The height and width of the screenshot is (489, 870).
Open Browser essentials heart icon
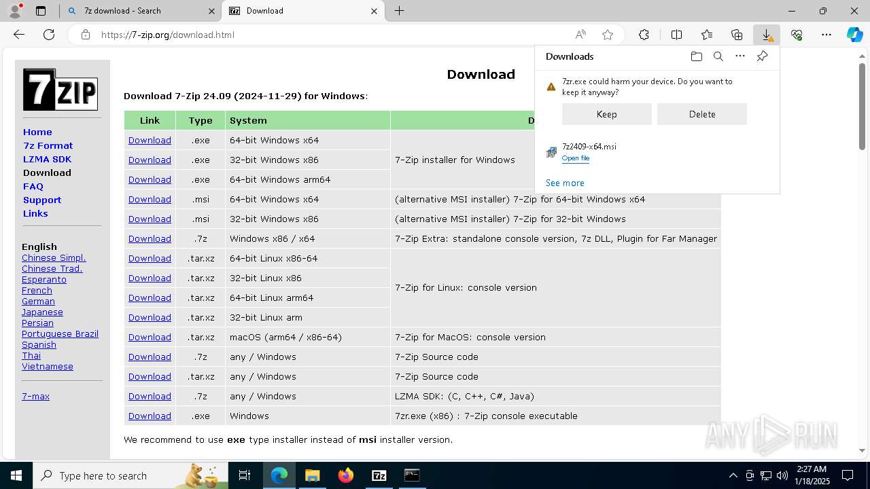tap(797, 35)
